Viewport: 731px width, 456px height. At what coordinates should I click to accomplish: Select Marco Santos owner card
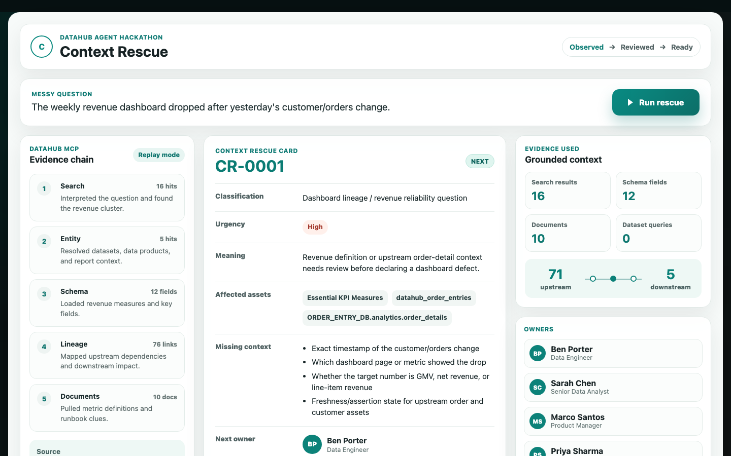click(613, 421)
